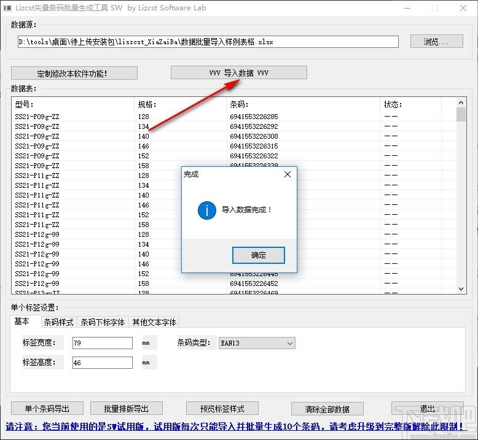Click the data source file path field
Screen dimensions: 478x440
[208, 42]
